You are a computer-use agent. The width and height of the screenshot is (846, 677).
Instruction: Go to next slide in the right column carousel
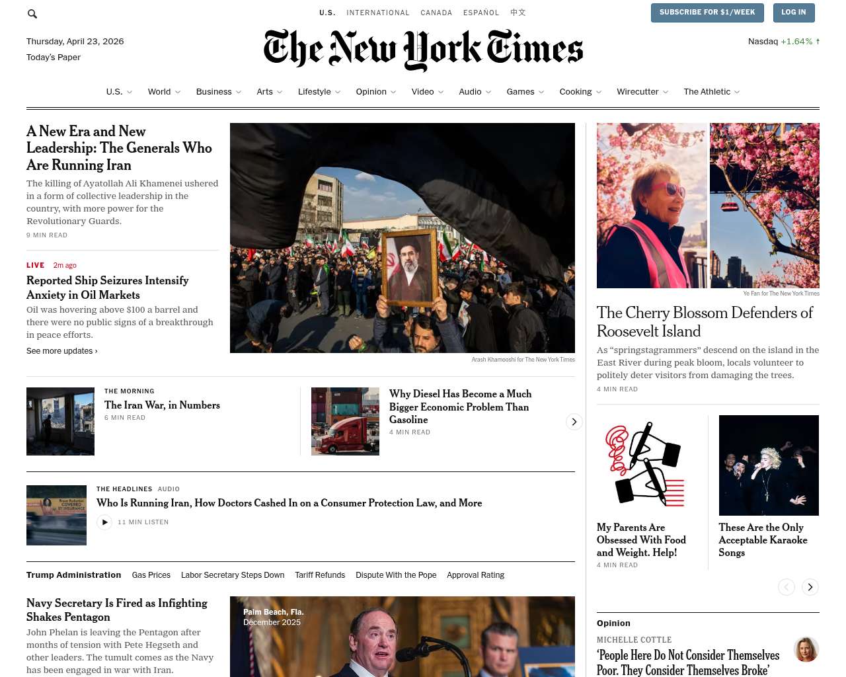point(810,587)
